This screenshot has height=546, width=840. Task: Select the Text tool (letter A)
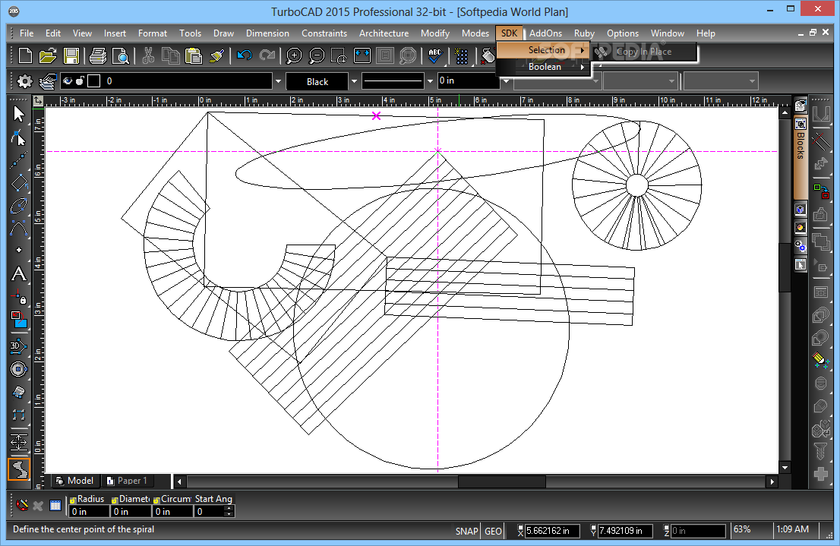(x=19, y=274)
